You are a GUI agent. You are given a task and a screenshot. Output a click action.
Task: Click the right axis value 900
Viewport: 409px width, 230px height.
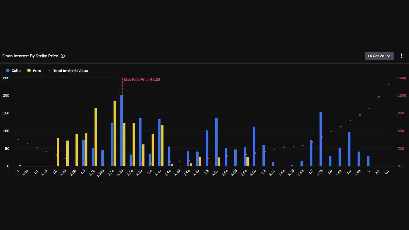coord(401,113)
